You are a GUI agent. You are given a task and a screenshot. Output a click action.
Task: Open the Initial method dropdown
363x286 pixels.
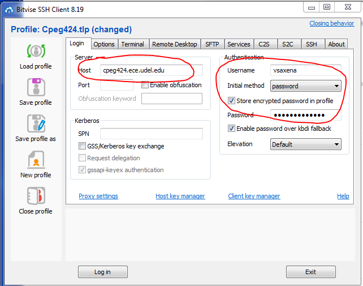(306, 86)
